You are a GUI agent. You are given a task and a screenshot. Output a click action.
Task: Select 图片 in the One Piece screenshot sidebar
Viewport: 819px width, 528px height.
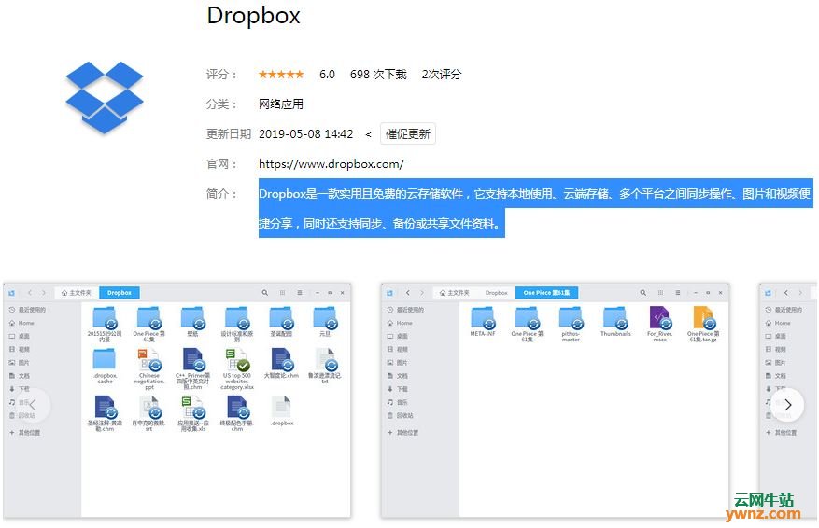click(x=398, y=362)
